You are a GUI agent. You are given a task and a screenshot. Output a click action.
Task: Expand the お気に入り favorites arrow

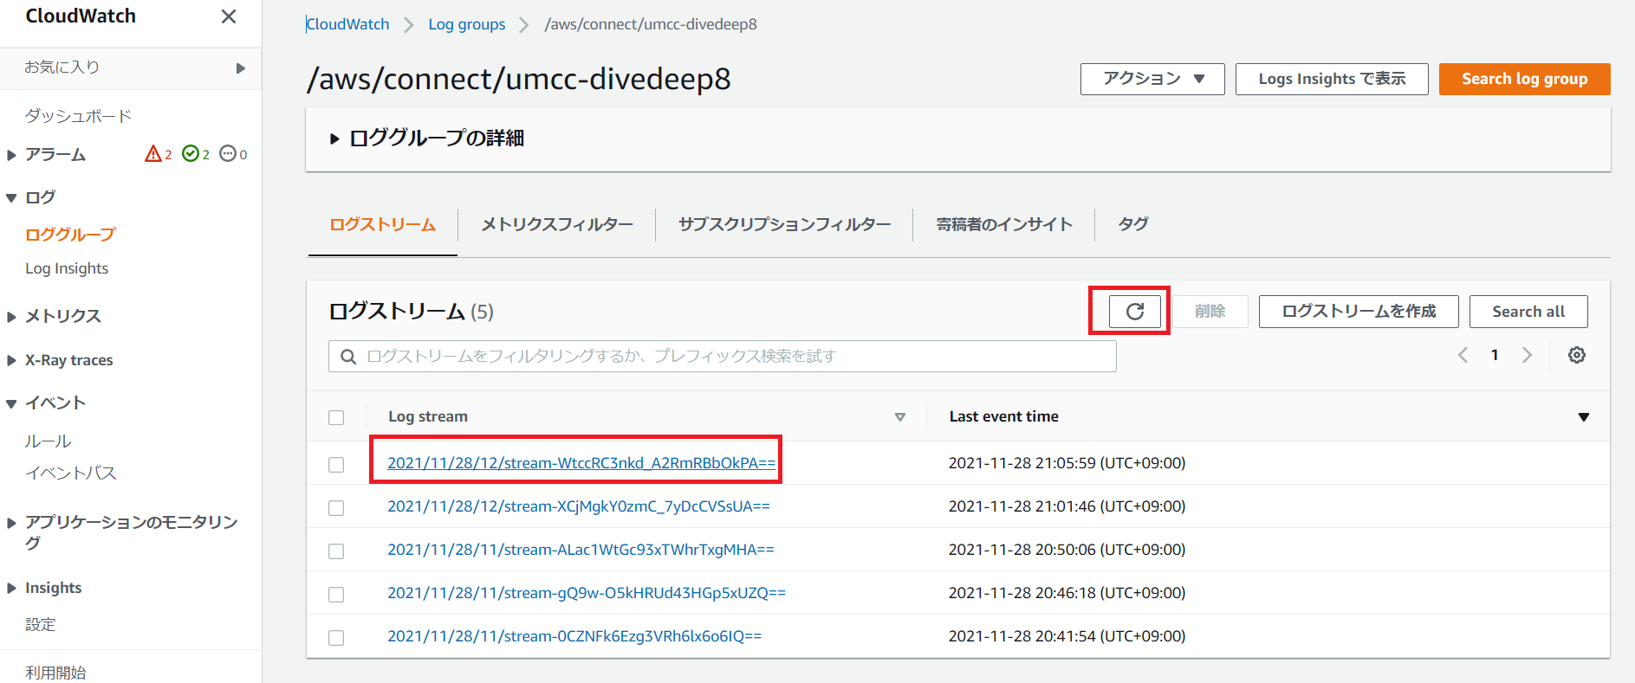pos(241,68)
